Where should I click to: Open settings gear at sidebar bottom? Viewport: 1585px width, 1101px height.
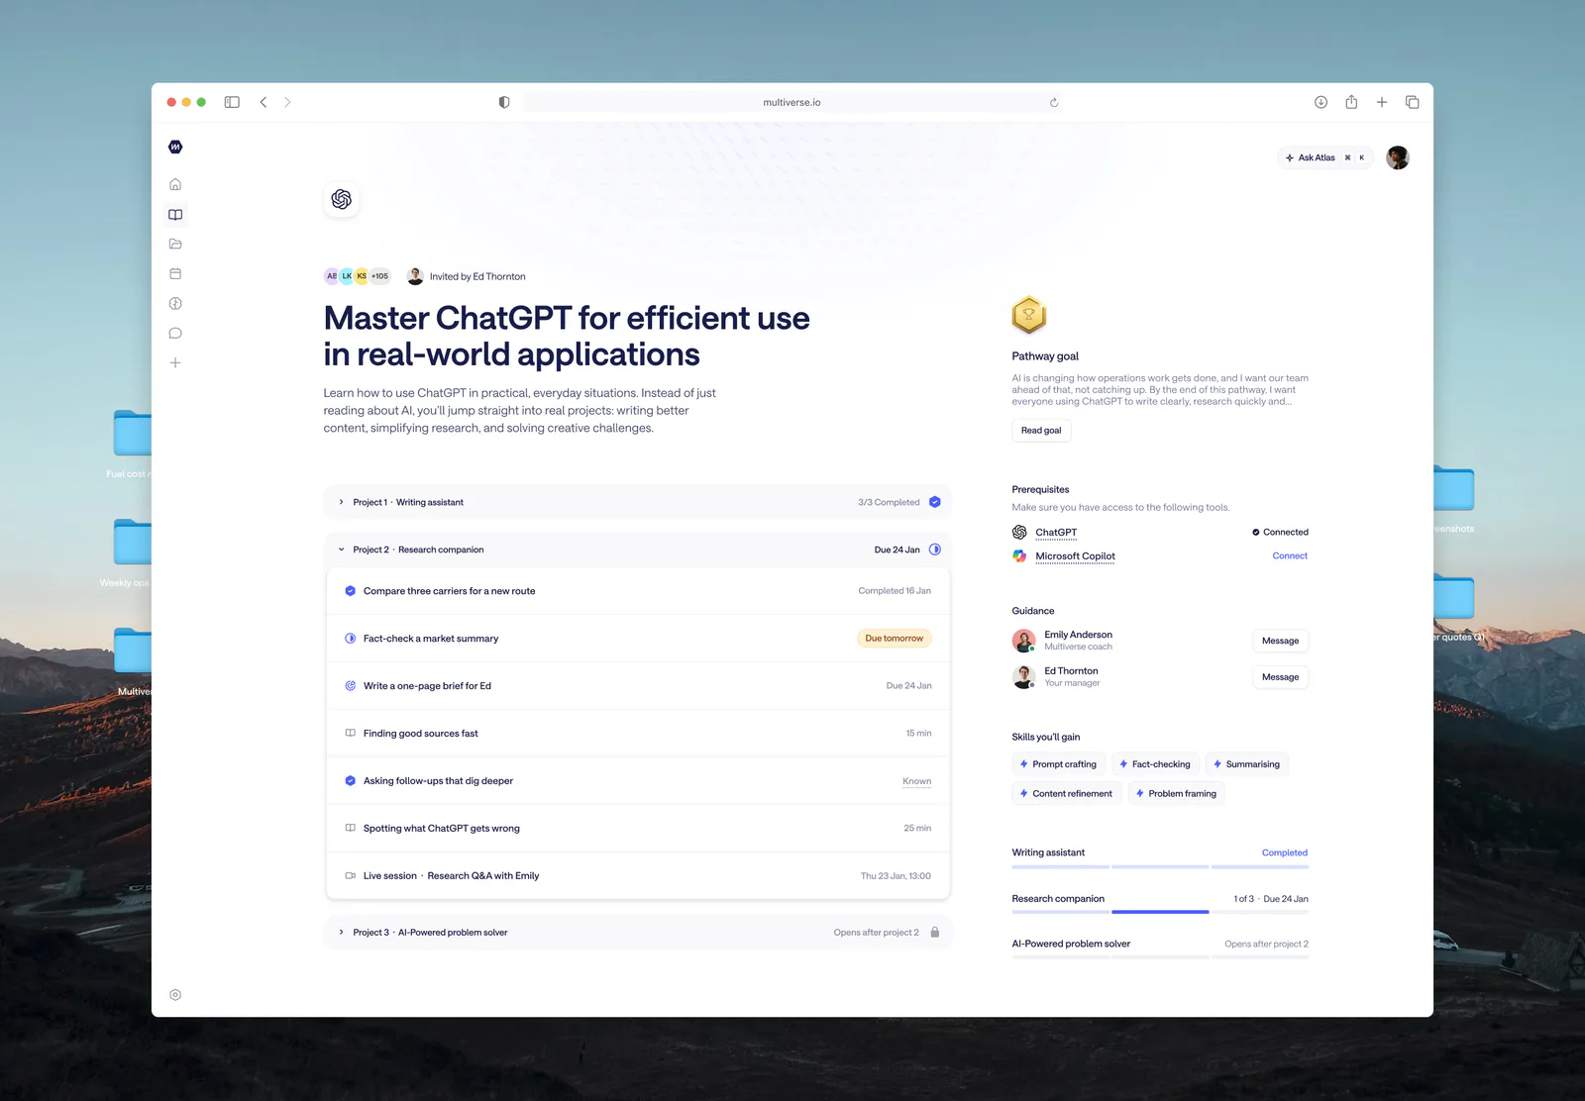tap(175, 995)
